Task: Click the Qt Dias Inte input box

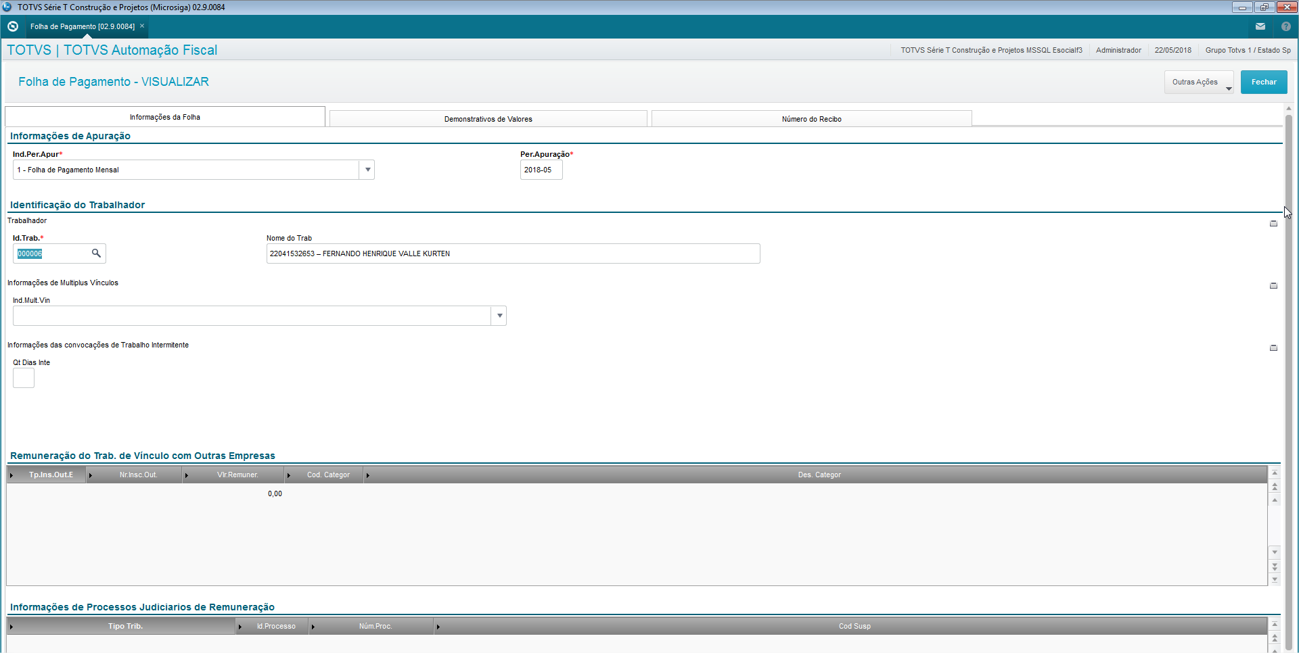Action: click(x=24, y=378)
